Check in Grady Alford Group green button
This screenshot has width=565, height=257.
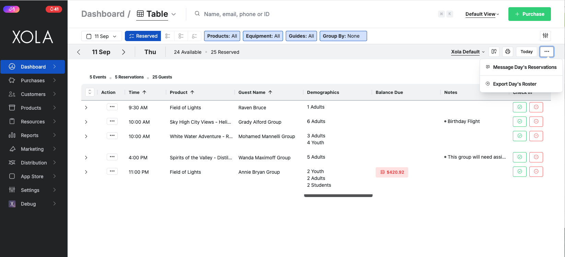[x=520, y=122]
